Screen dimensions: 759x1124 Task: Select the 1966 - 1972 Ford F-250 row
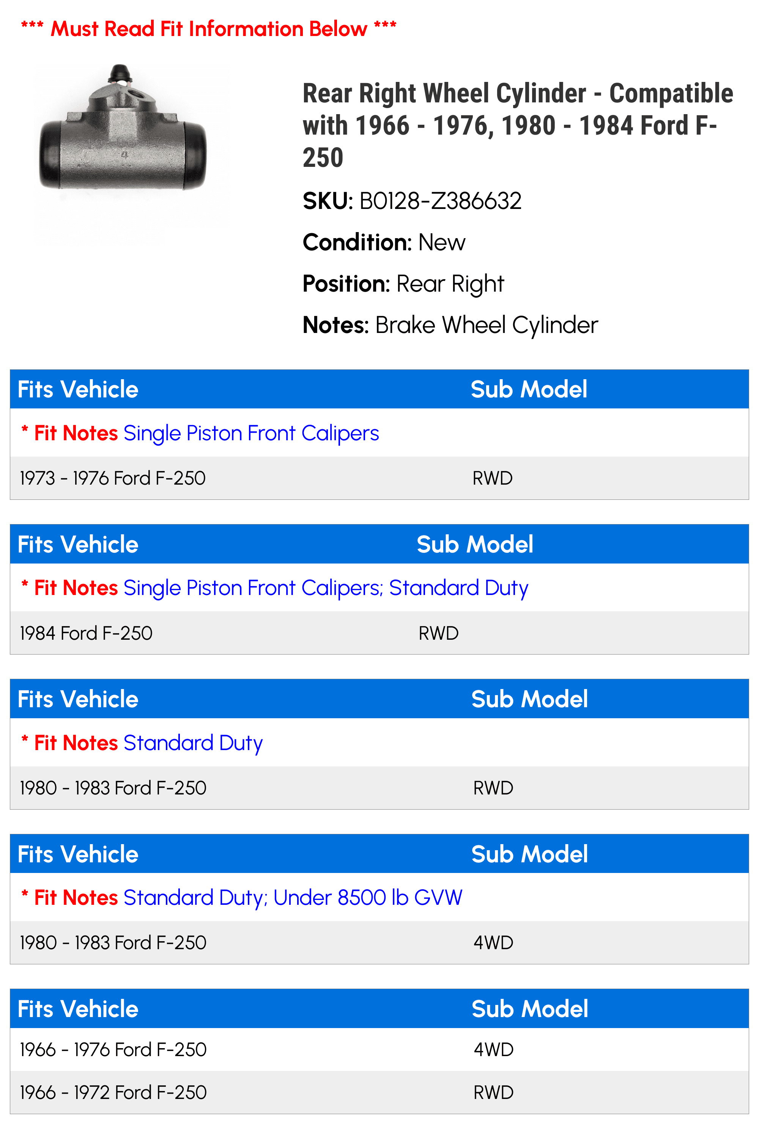113,1093
